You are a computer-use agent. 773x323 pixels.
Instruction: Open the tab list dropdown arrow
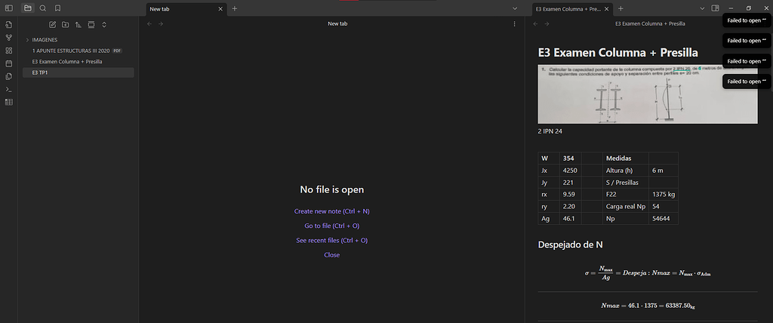click(701, 8)
